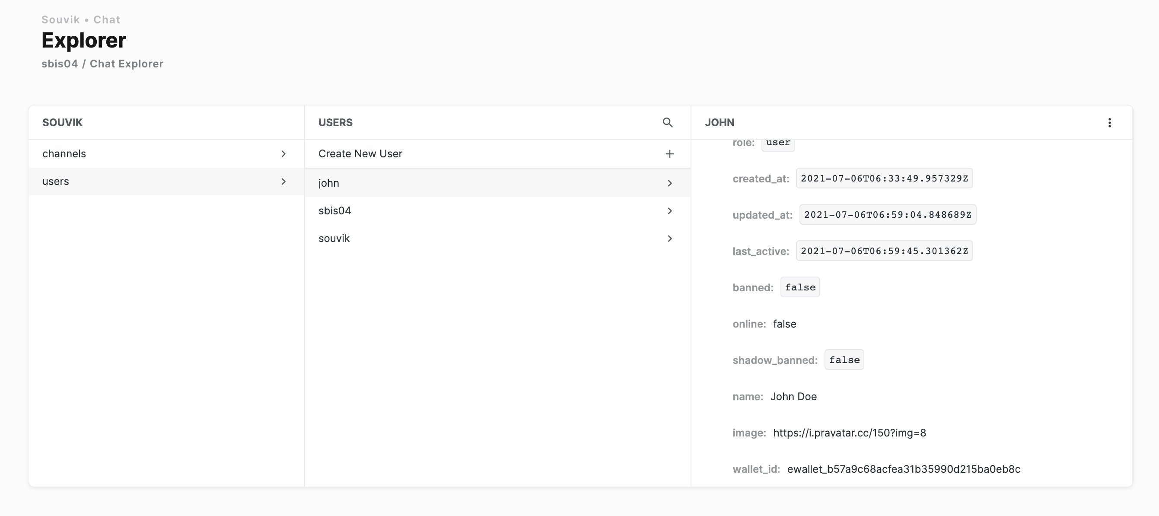Open sbis04 user via its chevron
1159x516 pixels.
coord(669,211)
